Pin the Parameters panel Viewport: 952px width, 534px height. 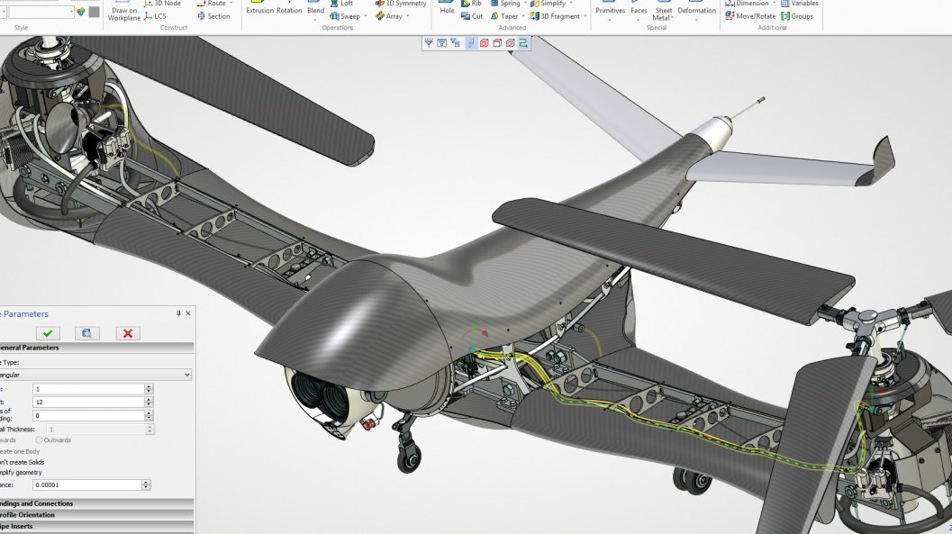point(178,313)
